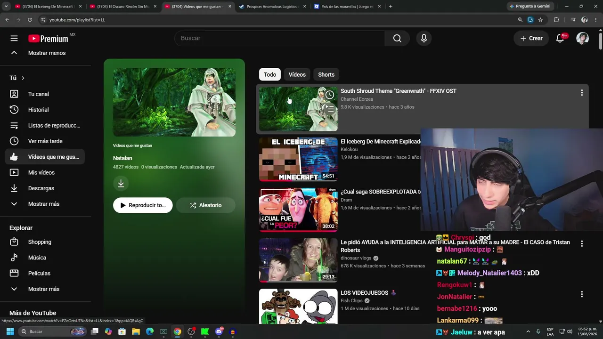Expand Mostrar más under Descargas
This screenshot has height=339, width=603.
[x=45, y=204]
